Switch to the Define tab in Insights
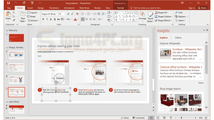Viewport: 214px width, 120px height. pyautogui.click(x=178, y=38)
